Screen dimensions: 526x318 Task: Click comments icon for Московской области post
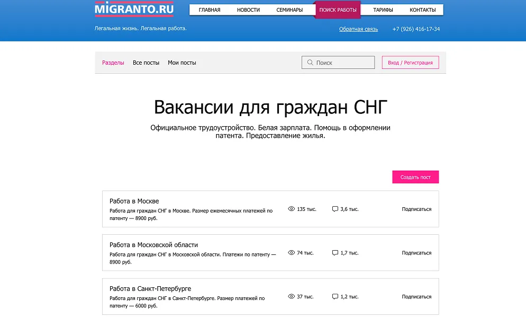(x=335, y=253)
